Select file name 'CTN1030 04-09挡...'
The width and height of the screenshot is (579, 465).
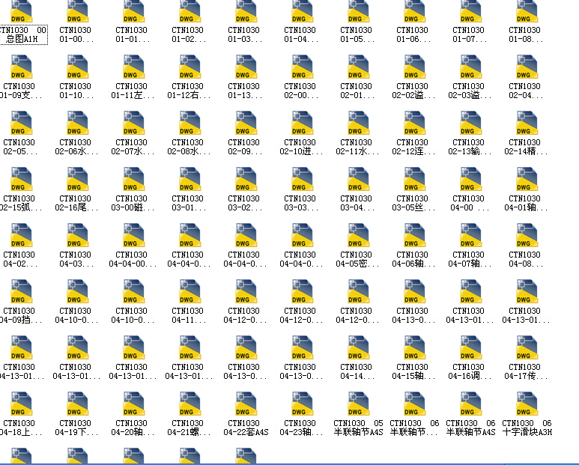[x=21, y=315]
